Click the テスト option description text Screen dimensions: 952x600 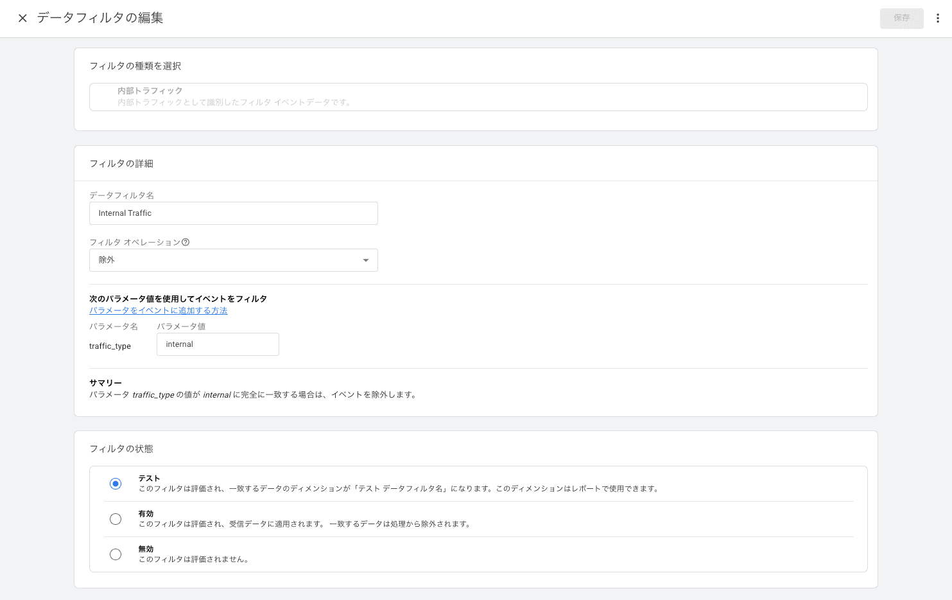[399, 489]
